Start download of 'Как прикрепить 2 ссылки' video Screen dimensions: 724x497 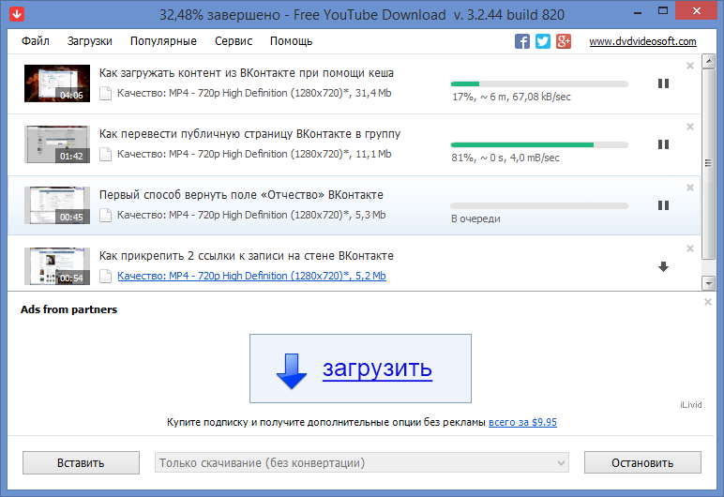664,267
